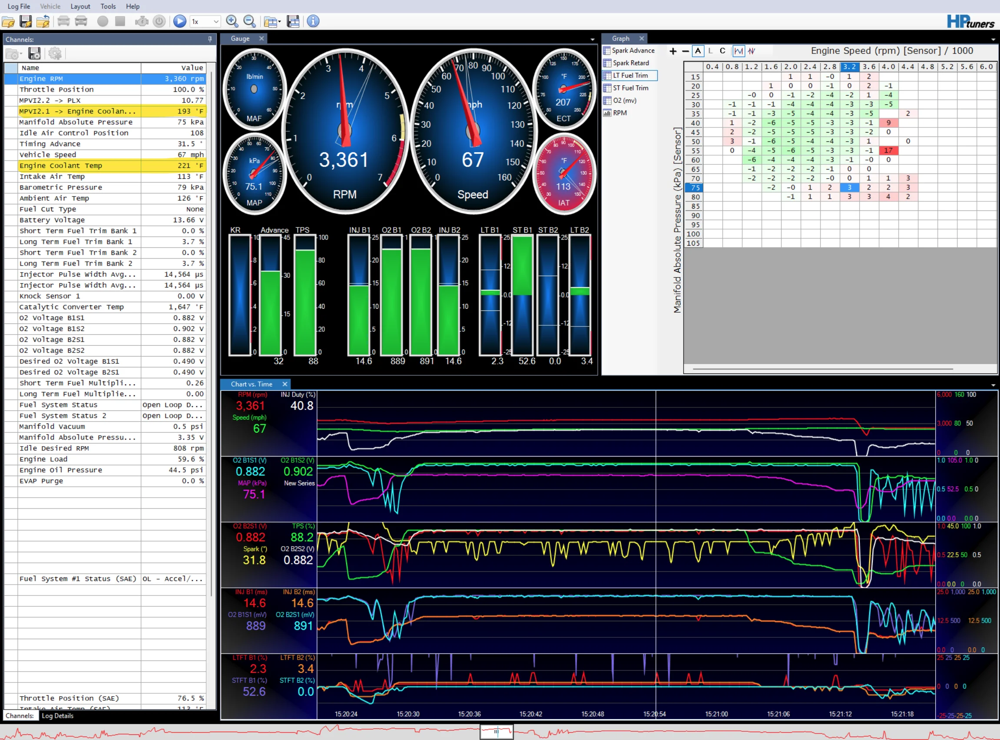
Task: Click the add channel gear icon
Action: point(55,54)
